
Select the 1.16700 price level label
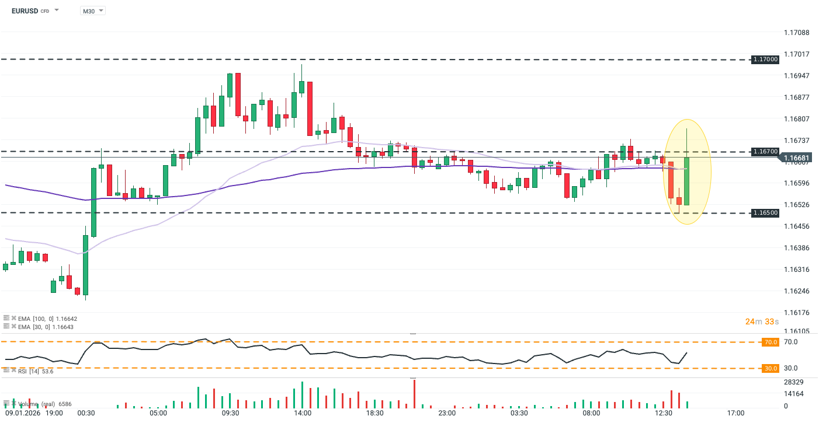click(765, 152)
